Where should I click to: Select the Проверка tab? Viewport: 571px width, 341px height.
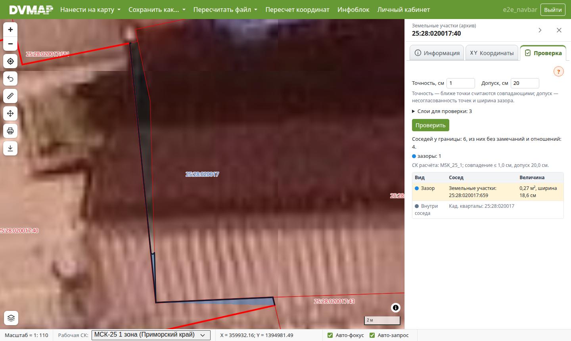coord(543,53)
